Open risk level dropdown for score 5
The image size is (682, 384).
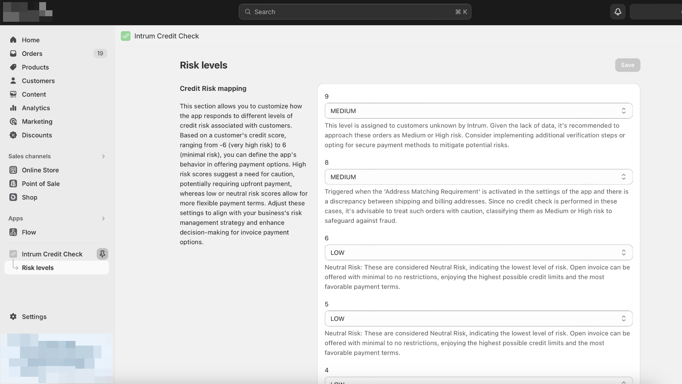click(478, 319)
